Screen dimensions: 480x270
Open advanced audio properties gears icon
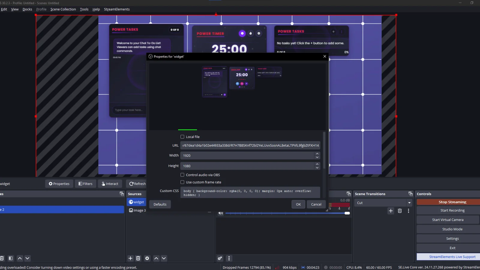[x=220, y=258]
